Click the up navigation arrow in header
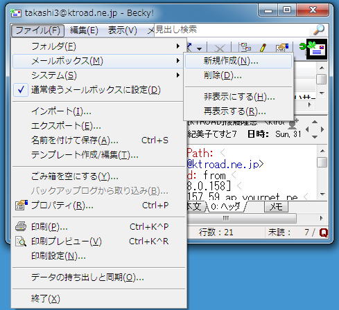The height and width of the screenshot is (310, 339). pyautogui.click(x=315, y=122)
